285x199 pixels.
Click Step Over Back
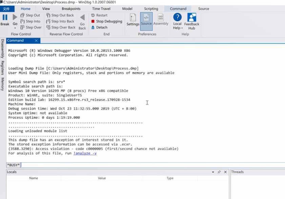tap(61, 27)
